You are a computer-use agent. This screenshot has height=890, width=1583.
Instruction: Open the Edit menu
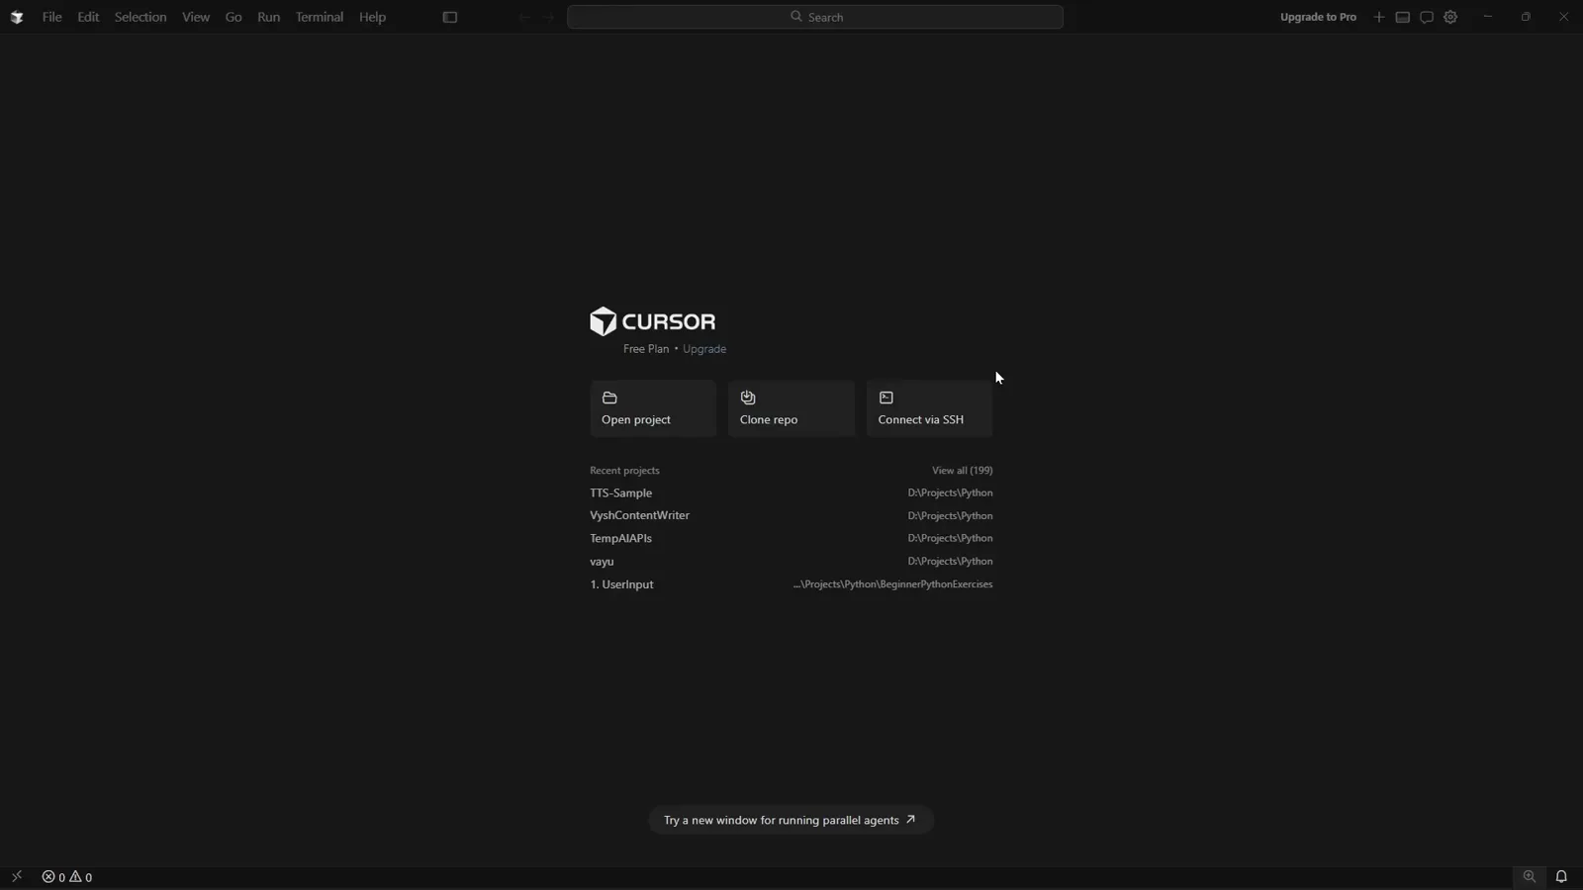tap(88, 17)
